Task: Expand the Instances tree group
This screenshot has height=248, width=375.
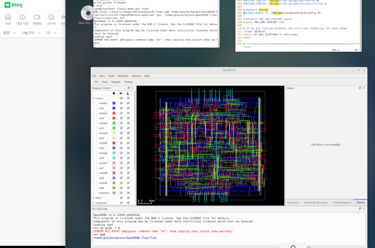Action: pos(94,203)
